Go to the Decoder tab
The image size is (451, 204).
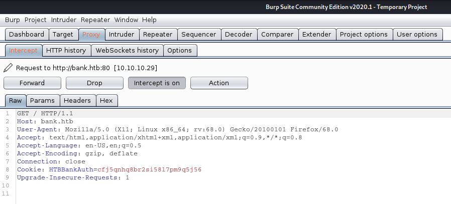pyautogui.click(x=239, y=35)
